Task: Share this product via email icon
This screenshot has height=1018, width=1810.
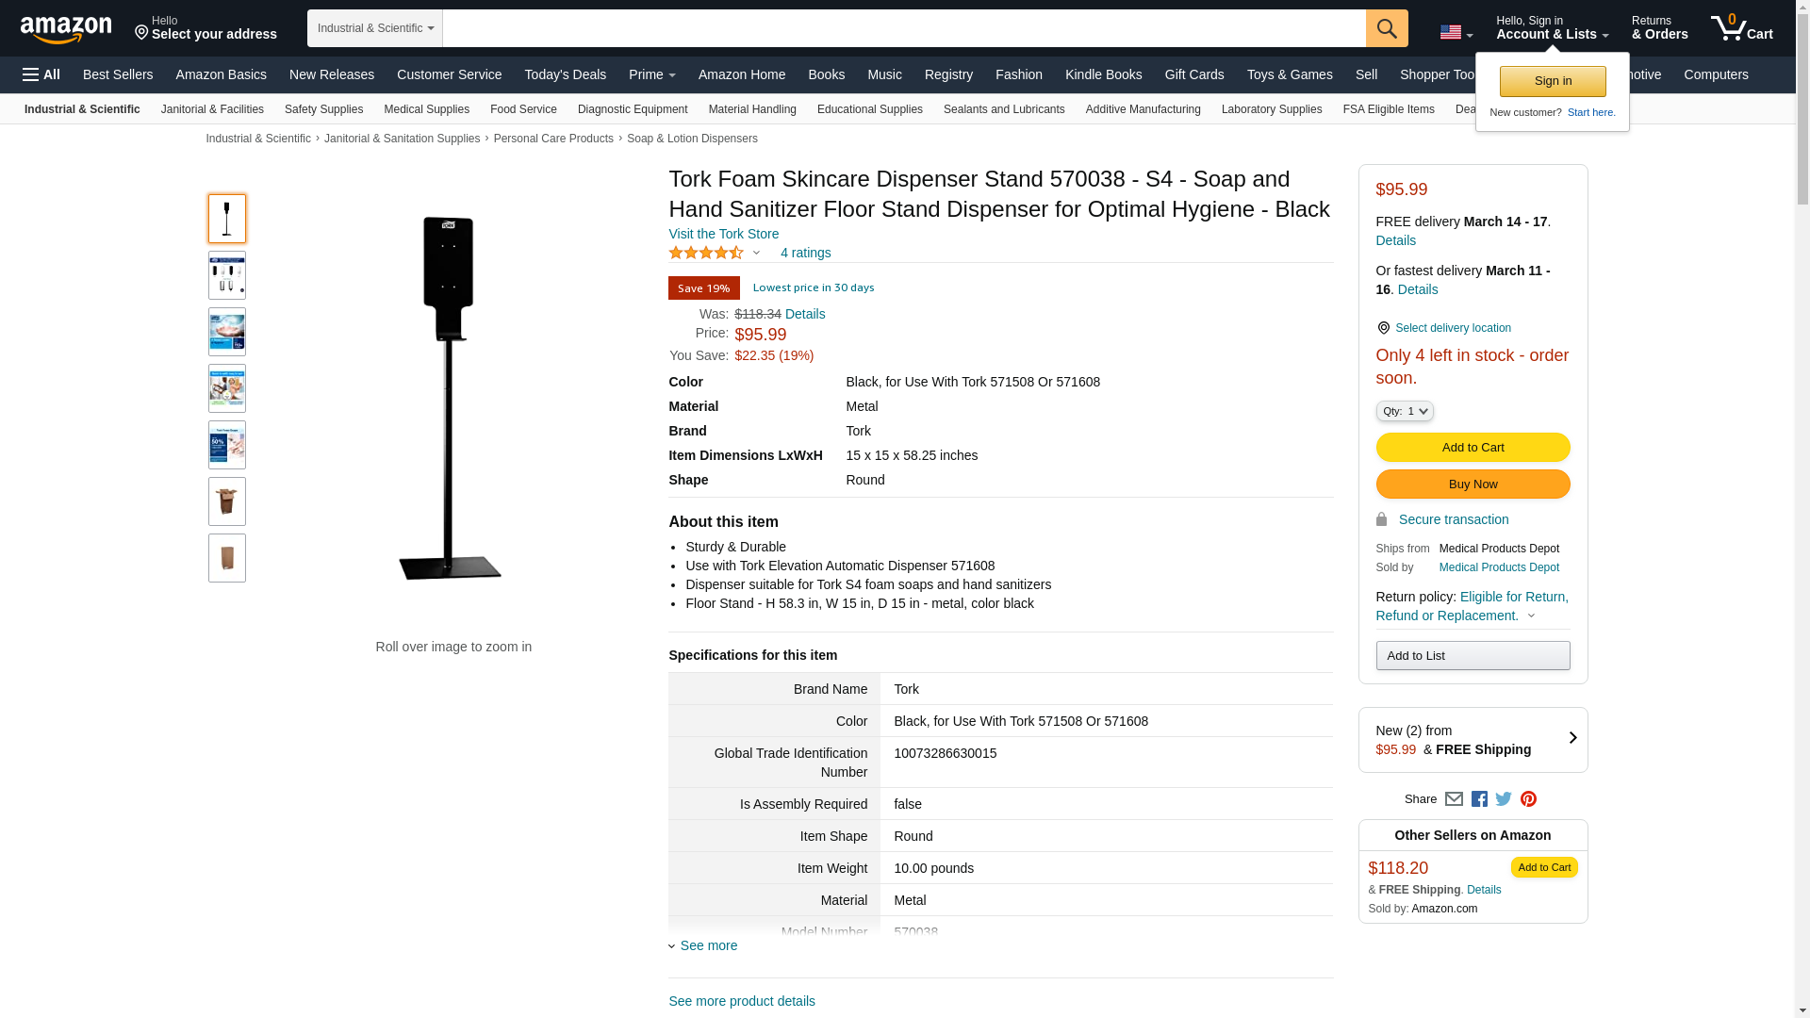Action: (x=1454, y=799)
